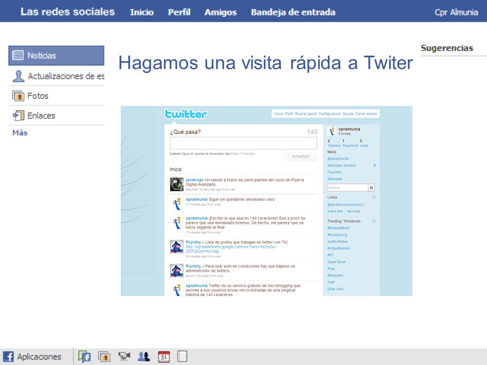Click avatar beside '¡Escribir lo que sea' tweet

tap(177, 223)
